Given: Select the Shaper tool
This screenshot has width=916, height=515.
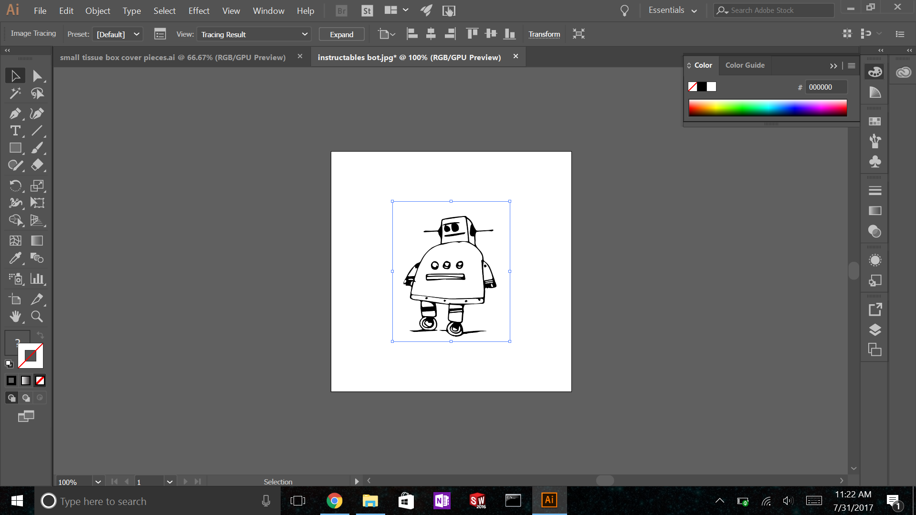Looking at the screenshot, I should [15, 165].
